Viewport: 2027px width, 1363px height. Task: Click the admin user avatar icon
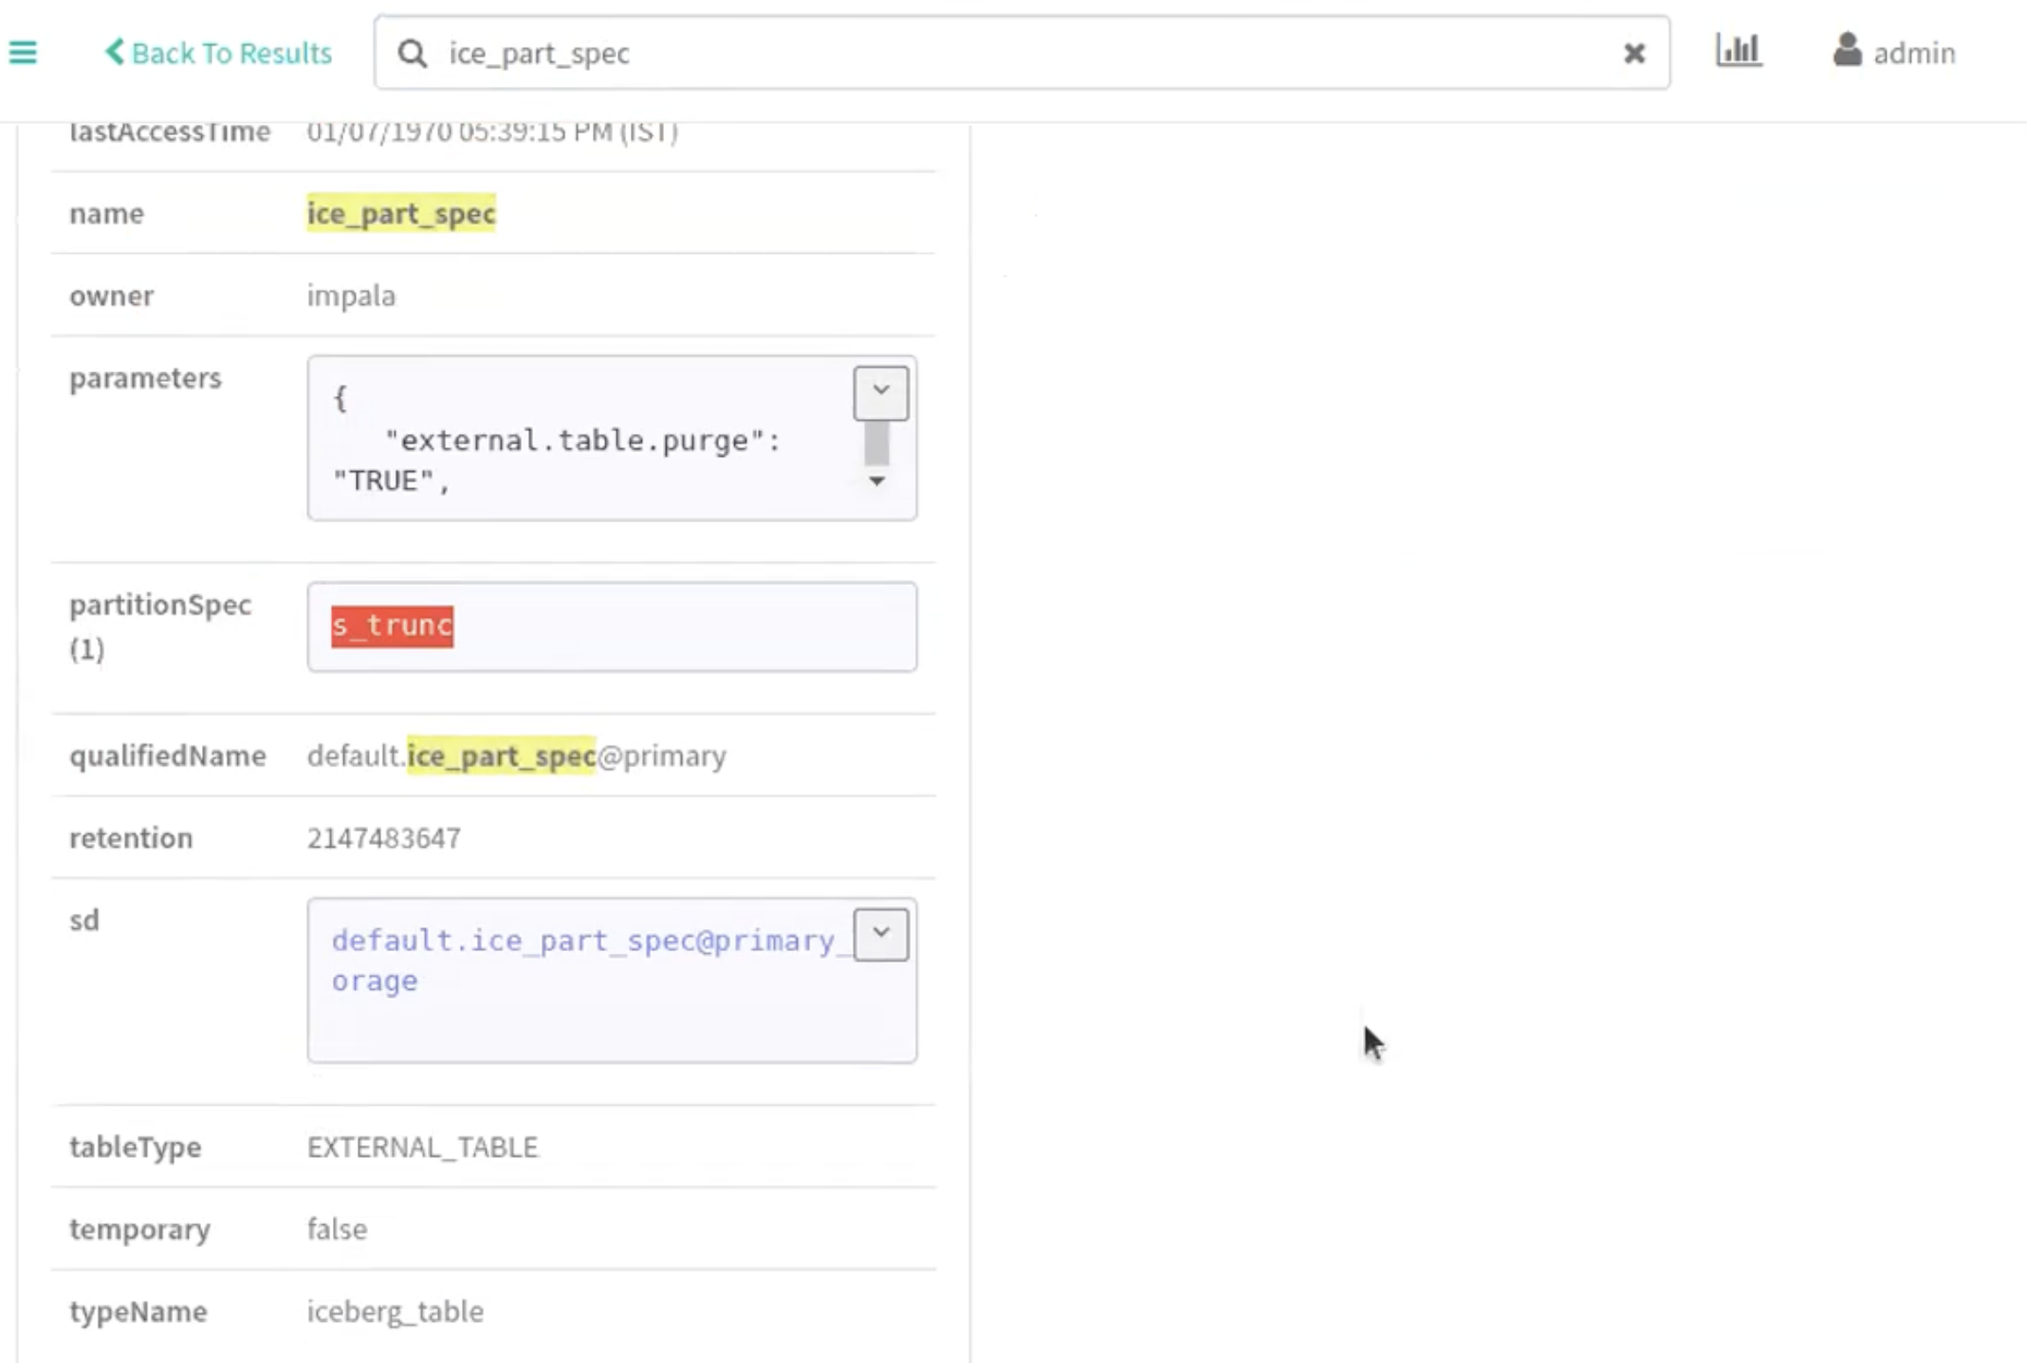pyautogui.click(x=1847, y=50)
